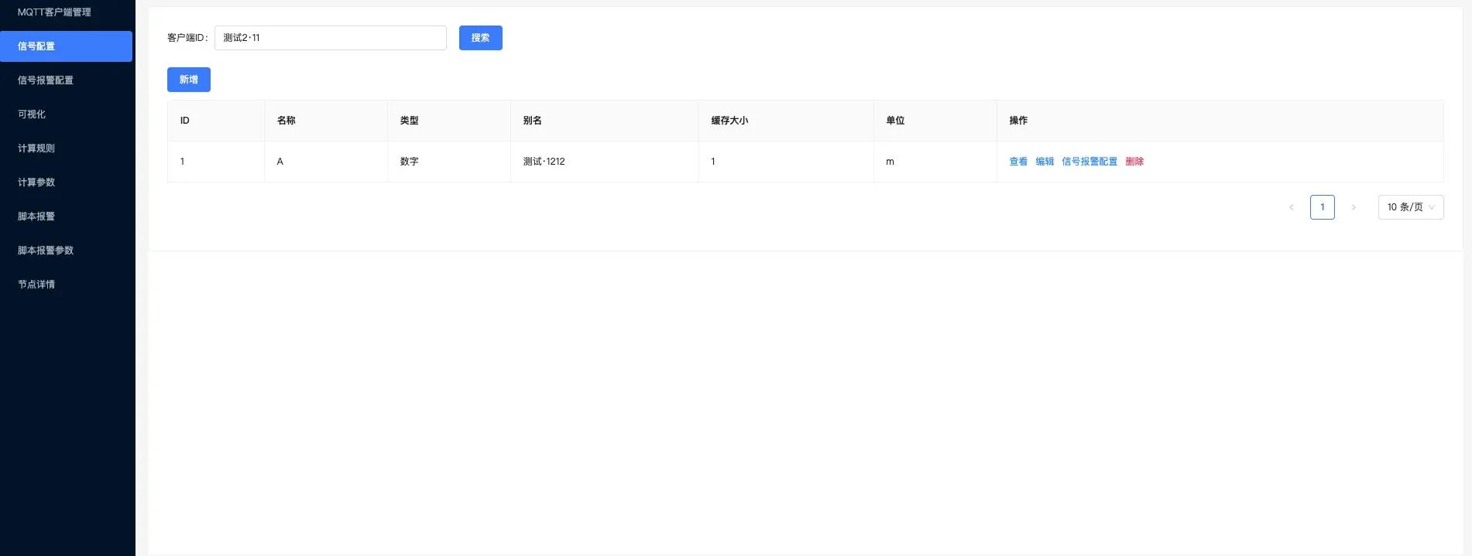Navigate to 计算规则 in sidebar
Viewport: 1472px width, 556px height.
36,148
